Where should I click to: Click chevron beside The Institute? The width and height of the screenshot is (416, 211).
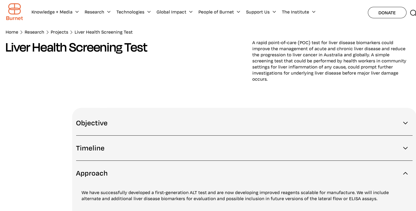click(314, 12)
